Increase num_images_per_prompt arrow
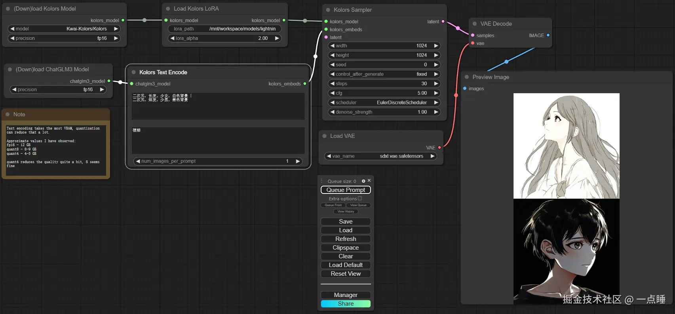This screenshot has width=675, height=314. (x=298, y=161)
